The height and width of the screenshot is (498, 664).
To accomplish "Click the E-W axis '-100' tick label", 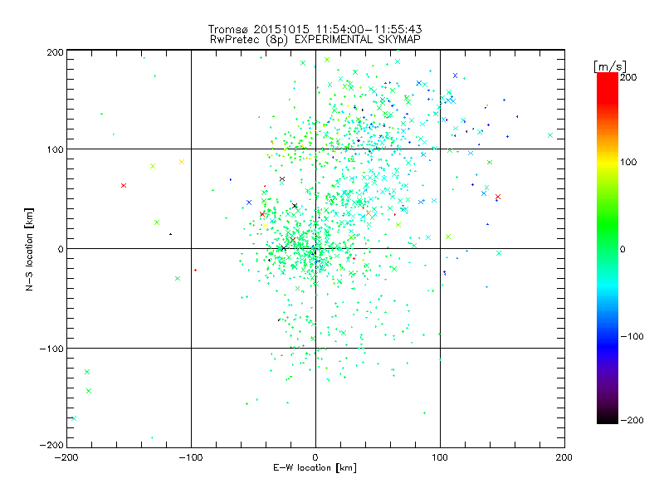I will (191, 457).
